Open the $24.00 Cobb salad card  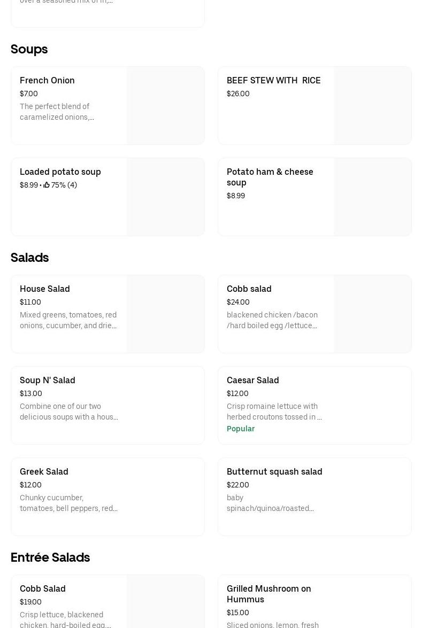[x=249, y=289]
